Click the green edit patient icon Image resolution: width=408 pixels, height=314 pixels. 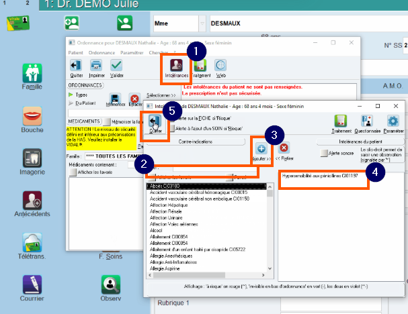point(124,23)
